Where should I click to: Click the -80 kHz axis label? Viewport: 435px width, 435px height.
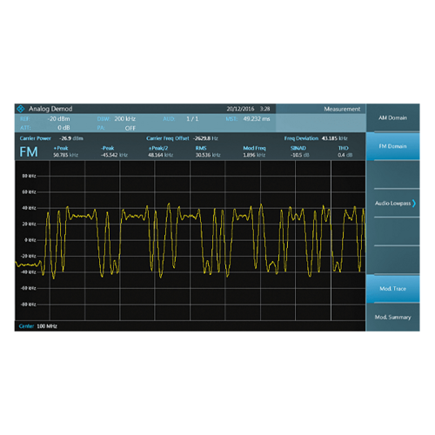point(28,304)
